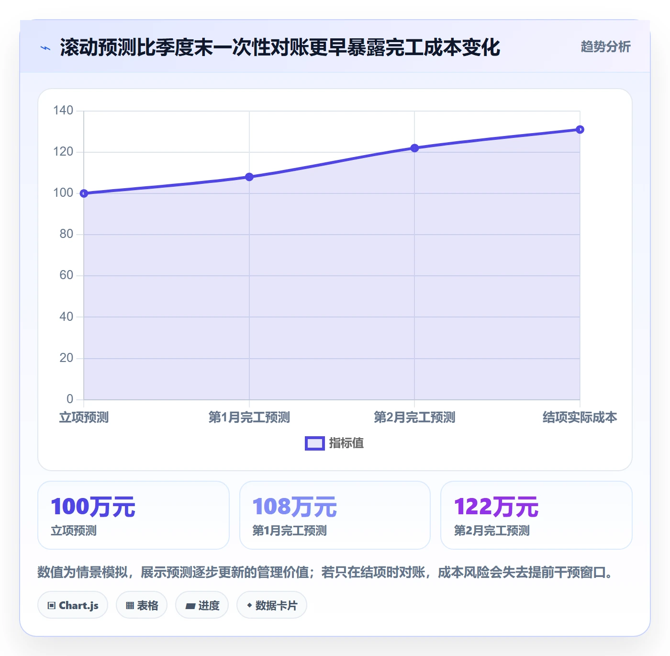
Task: Click the lightning bolt icon beside the title
Action: point(45,48)
